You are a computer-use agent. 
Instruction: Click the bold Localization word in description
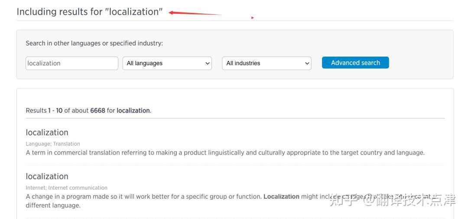tap(281, 197)
